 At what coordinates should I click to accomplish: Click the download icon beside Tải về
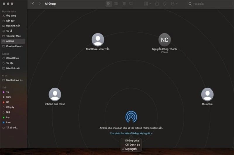[4, 31]
